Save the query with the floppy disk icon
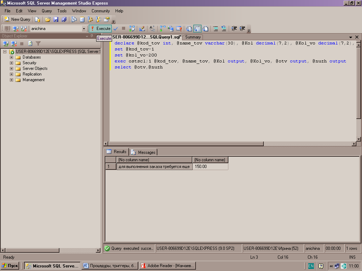Screen dimensions: 362x271 [x=56, y=19]
